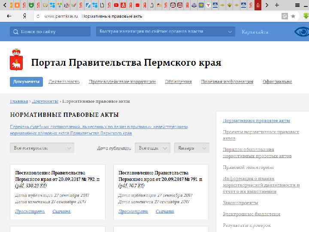Image resolution: width=309 pixels, height=232 pixels.
Task: Open the 'Карта сайта' link
Action: coord(255,32)
